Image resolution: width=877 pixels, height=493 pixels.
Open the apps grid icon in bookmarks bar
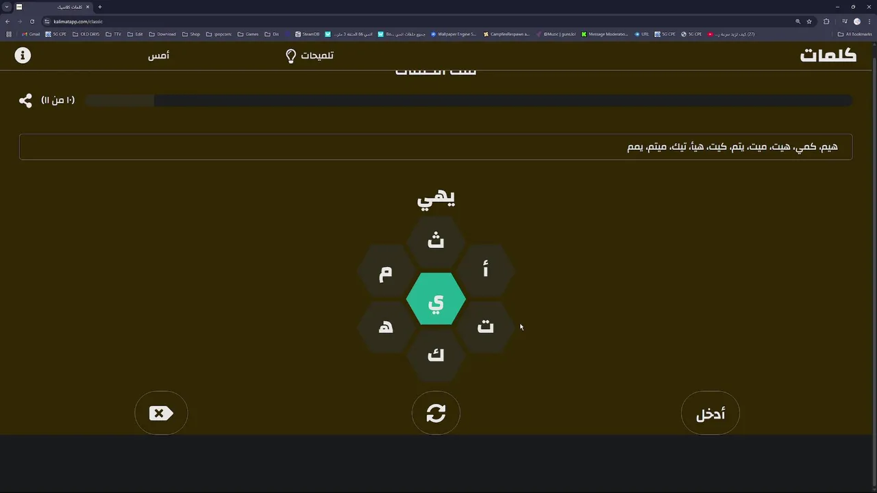(9, 34)
